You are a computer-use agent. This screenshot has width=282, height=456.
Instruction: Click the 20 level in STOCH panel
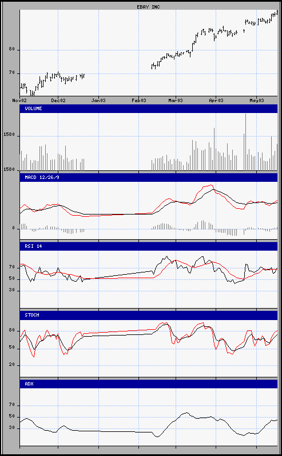click(11, 365)
